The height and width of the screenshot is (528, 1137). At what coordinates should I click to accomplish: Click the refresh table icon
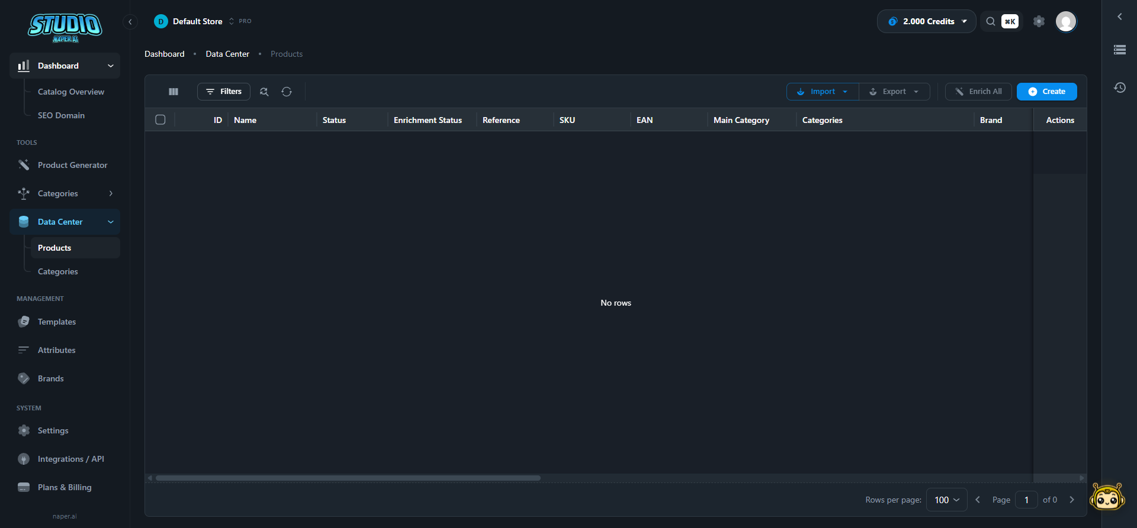287,92
